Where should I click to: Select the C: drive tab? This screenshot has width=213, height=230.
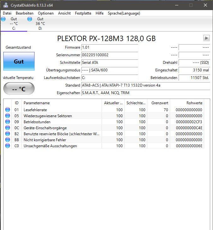14,24
